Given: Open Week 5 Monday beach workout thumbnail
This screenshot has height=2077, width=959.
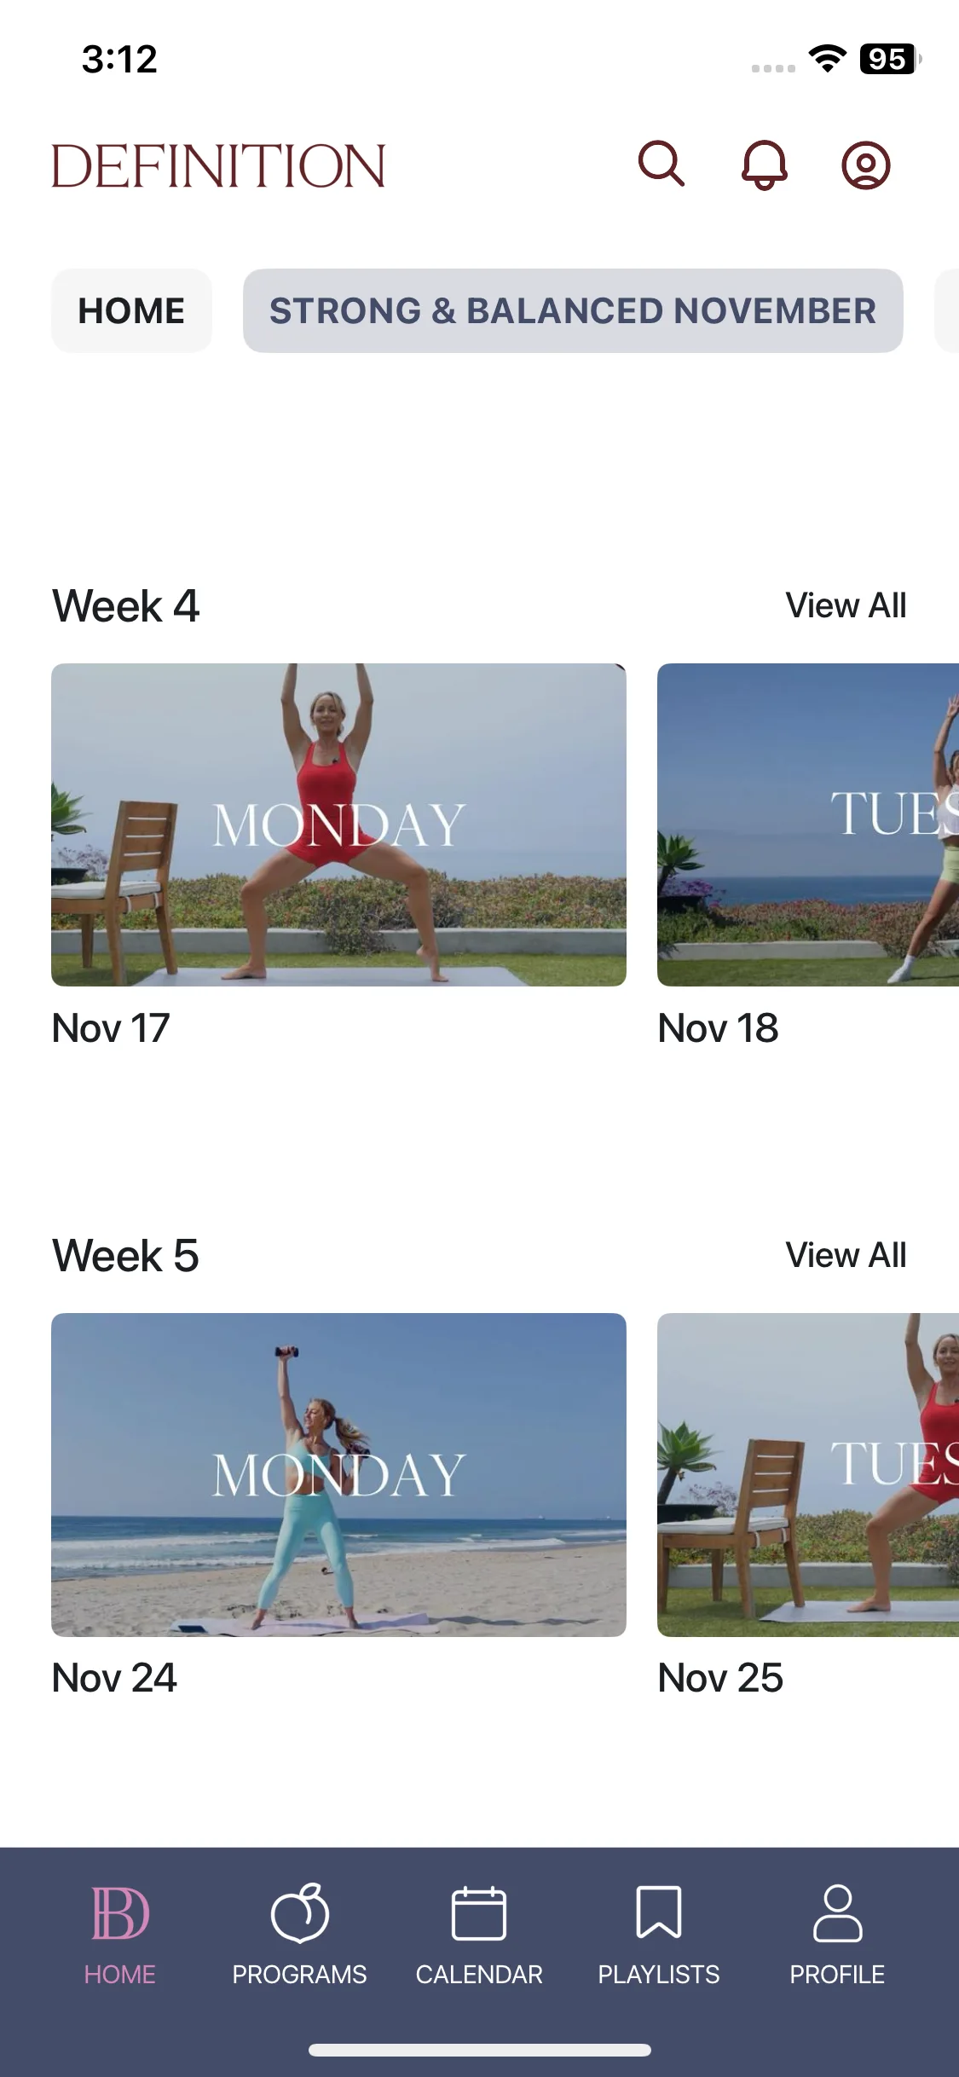Looking at the screenshot, I should [338, 1474].
